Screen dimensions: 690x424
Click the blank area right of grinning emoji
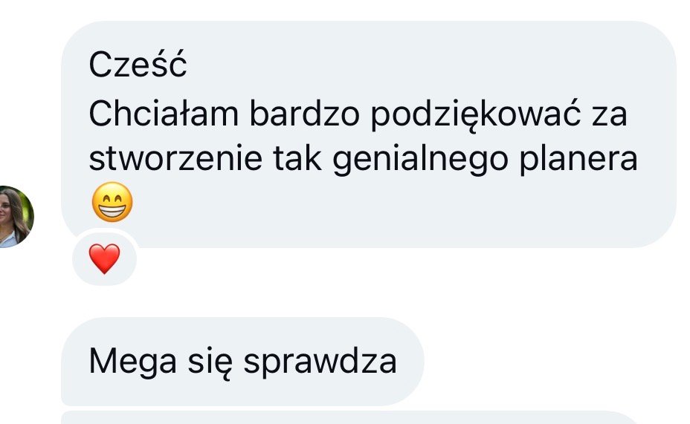(396, 202)
